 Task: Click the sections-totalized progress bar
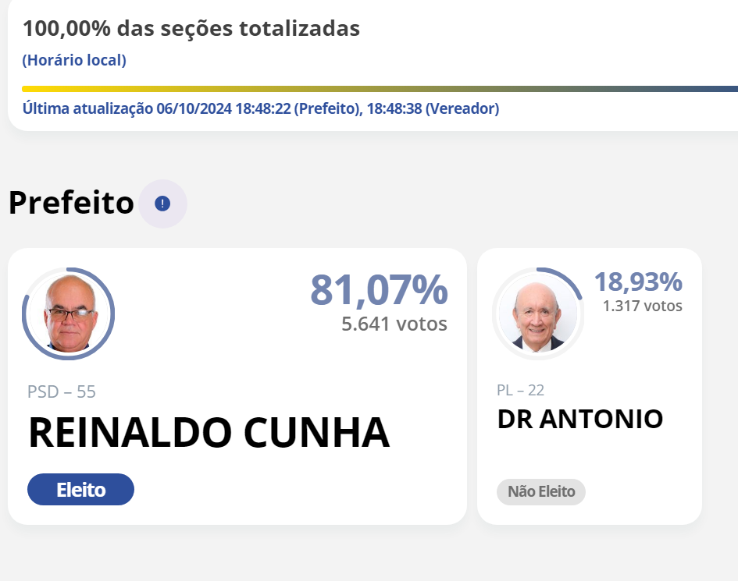pos(380,89)
